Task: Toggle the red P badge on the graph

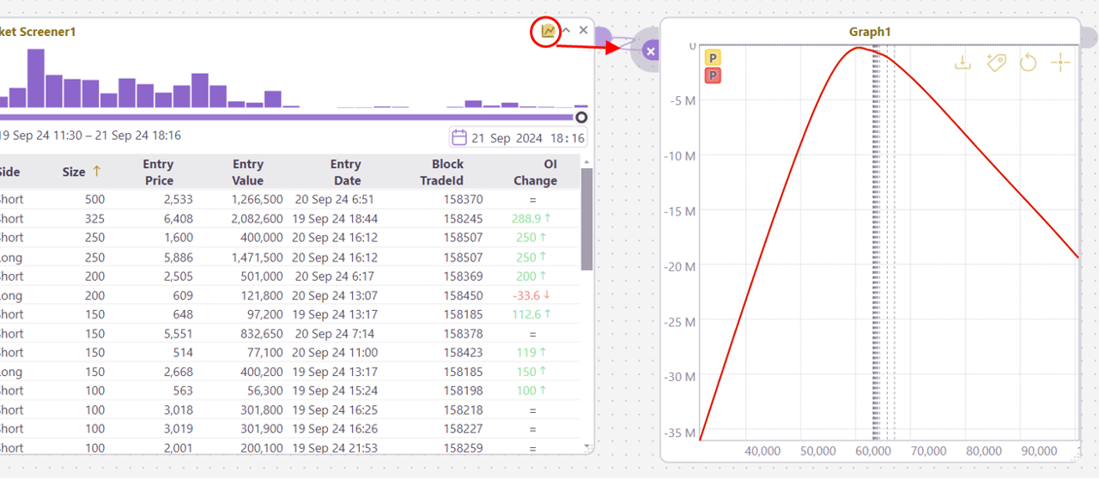Action: pyautogui.click(x=713, y=76)
